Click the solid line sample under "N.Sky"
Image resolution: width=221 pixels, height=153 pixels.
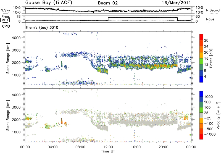(5, 13)
